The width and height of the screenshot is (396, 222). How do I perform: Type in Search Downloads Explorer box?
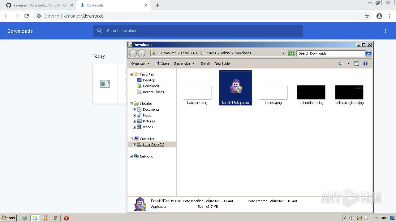coord(331,53)
